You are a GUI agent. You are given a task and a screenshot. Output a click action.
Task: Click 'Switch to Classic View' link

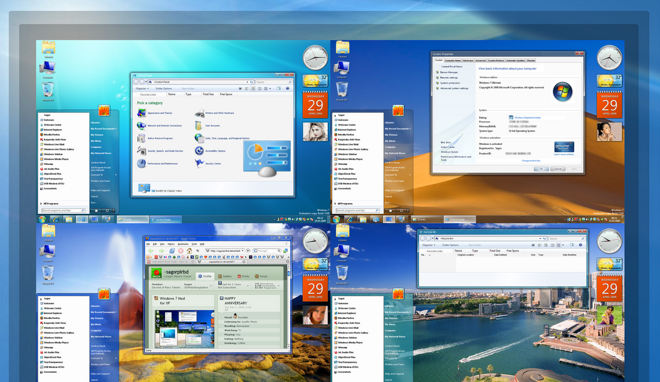coord(168,191)
